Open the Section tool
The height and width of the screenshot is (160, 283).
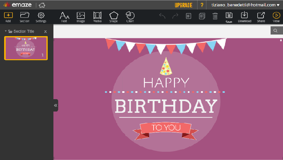(24, 17)
